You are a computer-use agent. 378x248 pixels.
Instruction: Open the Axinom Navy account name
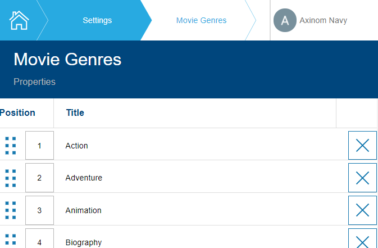point(323,21)
